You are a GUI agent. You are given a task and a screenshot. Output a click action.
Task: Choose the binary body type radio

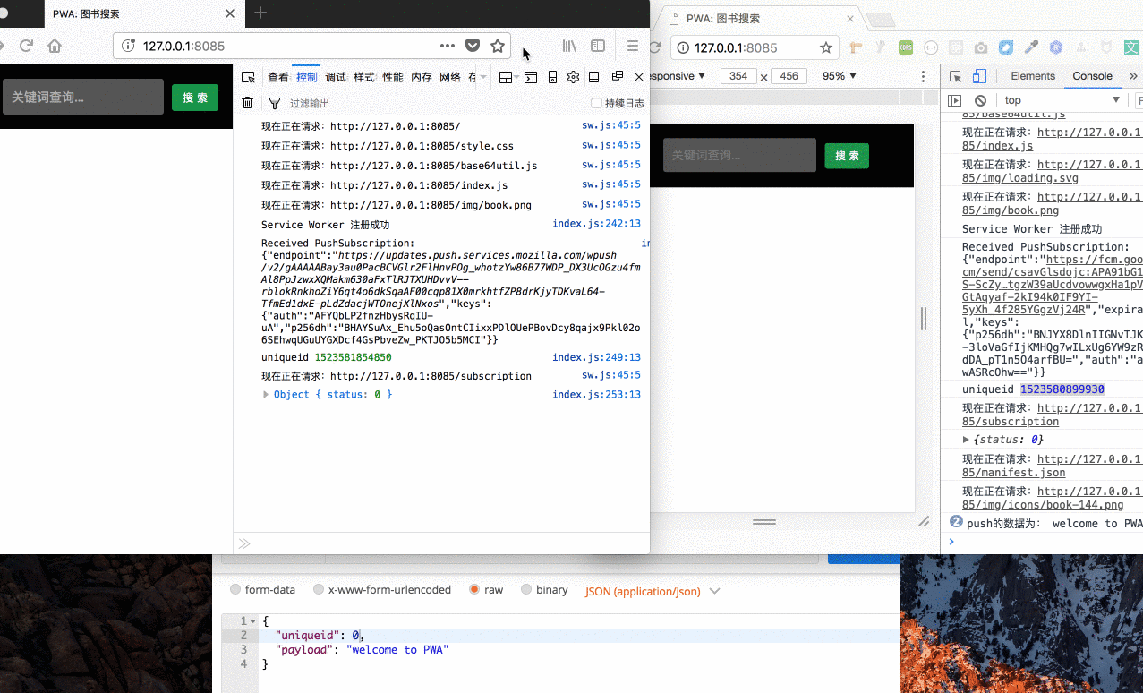pyautogui.click(x=526, y=590)
